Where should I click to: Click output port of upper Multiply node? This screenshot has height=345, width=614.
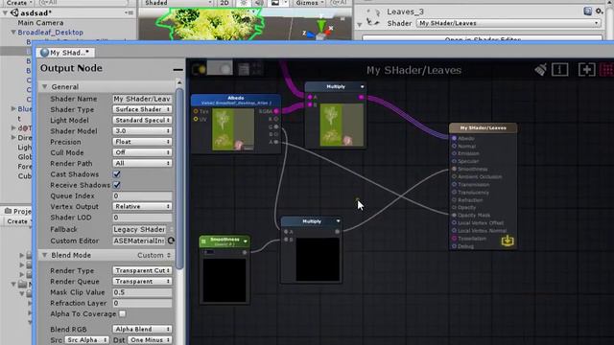click(x=361, y=97)
